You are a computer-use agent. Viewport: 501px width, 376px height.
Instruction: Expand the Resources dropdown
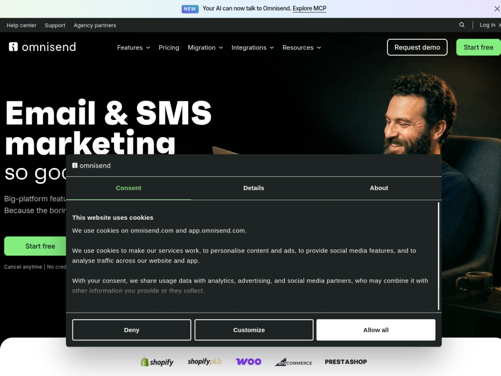[x=301, y=47]
